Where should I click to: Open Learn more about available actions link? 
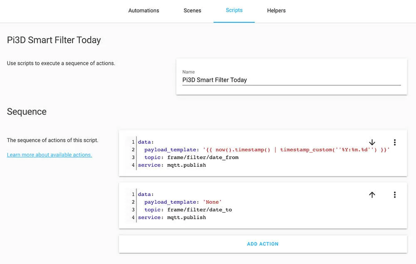coord(50,155)
